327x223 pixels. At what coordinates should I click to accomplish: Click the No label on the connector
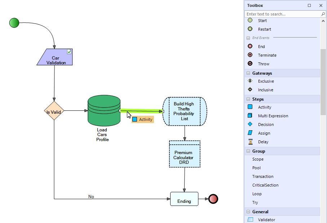91,197
